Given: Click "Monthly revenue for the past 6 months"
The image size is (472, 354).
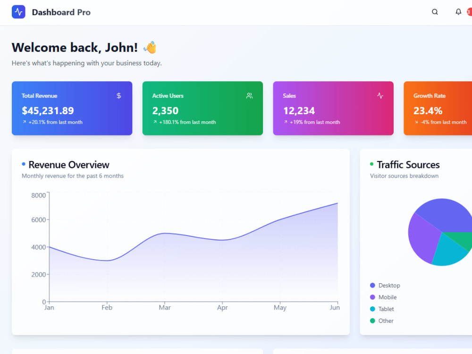Looking at the screenshot, I should click(73, 176).
